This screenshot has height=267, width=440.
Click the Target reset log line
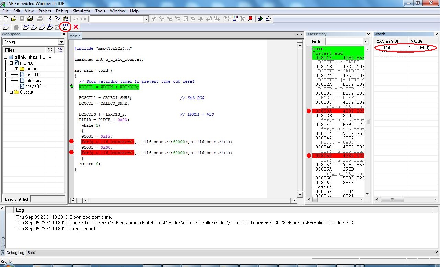pos(55,229)
